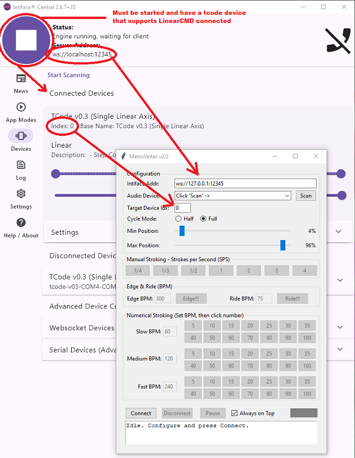Click the Index: 0 text of TCode device
Screen dimensions: 355x458
click(x=63, y=126)
